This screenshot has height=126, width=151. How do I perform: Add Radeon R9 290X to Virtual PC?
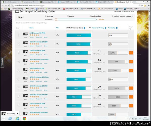click(131, 53)
